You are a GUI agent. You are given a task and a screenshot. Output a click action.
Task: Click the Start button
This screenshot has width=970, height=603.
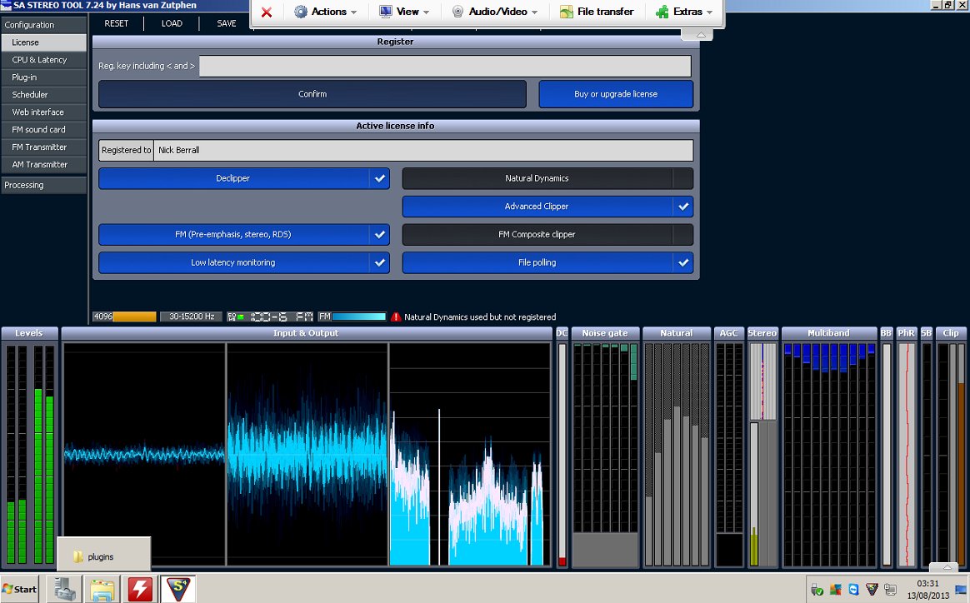pyautogui.click(x=20, y=589)
